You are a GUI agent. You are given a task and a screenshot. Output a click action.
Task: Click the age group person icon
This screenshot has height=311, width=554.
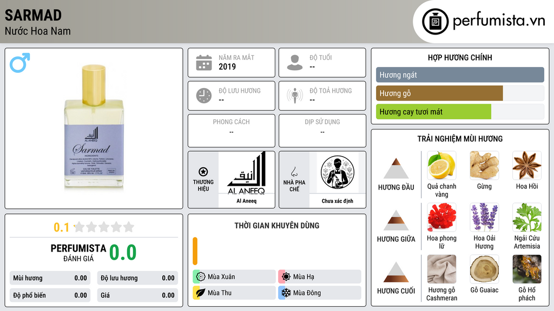tap(295, 63)
